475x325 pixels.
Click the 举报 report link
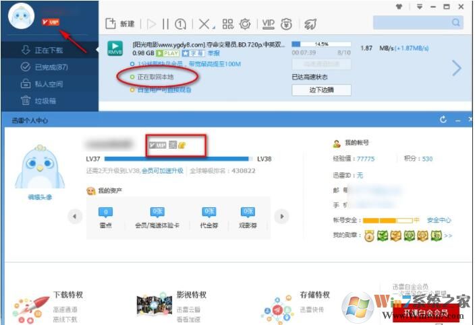[x=214, y=53]
